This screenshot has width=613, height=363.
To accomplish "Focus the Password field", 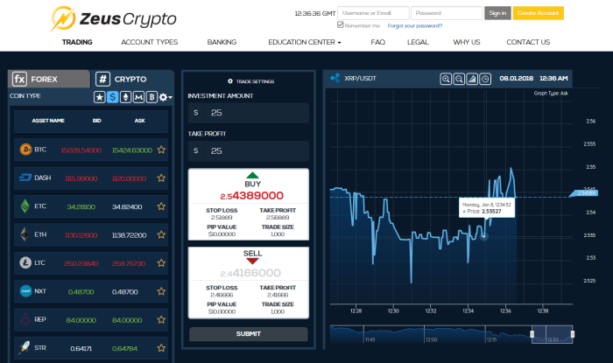I will [x=447, y=13].
